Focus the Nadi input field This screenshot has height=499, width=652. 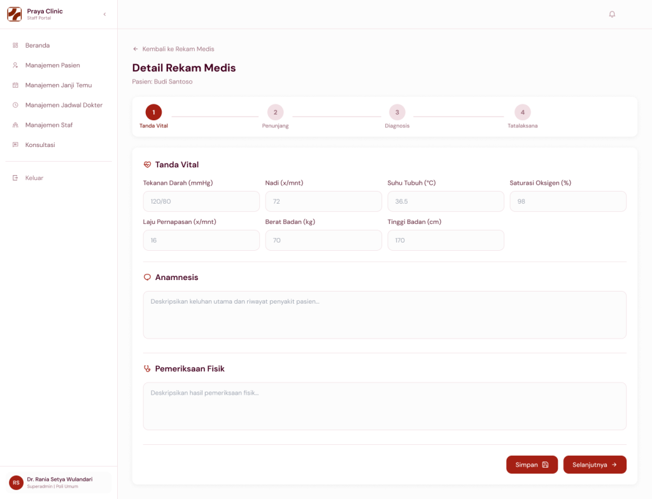pyautogui.click(x=323, y=201)
